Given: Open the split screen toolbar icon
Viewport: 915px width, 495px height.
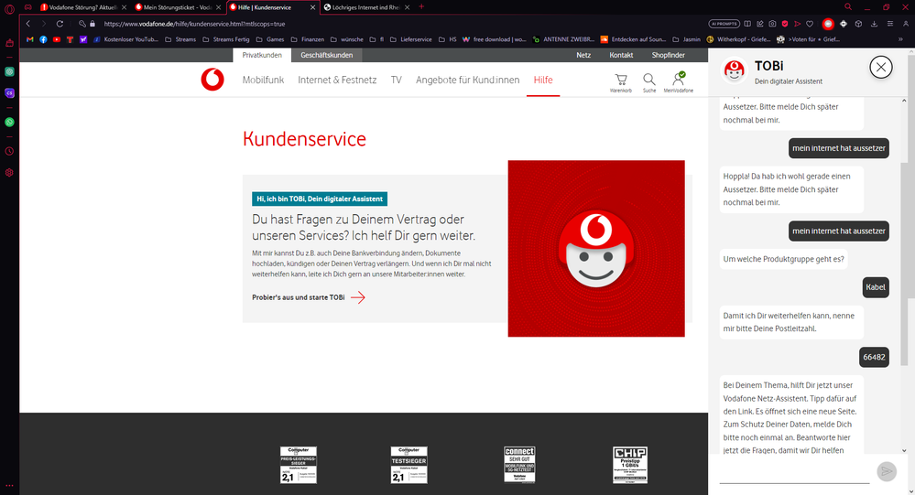Looking at the screenshot, I should pyautogui.click(x=747, y=24).
